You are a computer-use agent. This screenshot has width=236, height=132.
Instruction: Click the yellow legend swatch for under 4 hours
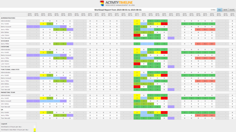[35, 129]
